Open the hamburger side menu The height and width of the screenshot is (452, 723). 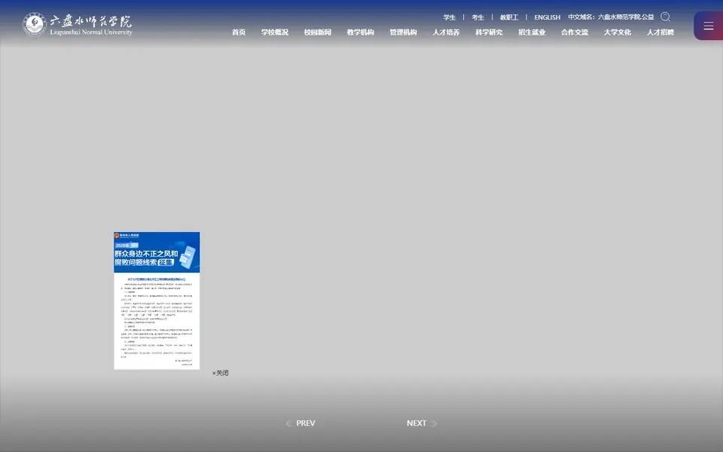coord(708,26)
